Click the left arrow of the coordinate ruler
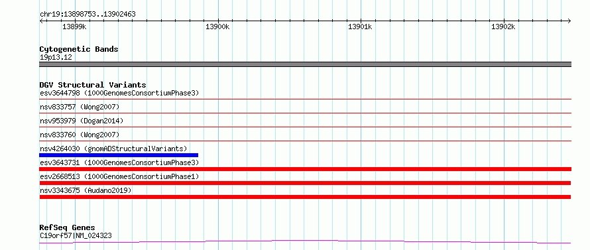The image size is (590, 250). coord(41,21)
